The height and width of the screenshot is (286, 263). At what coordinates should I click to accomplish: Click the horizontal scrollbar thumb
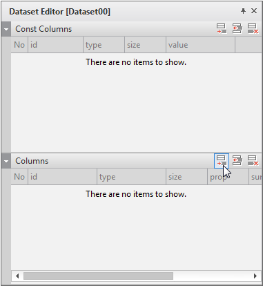coord(98,276)
